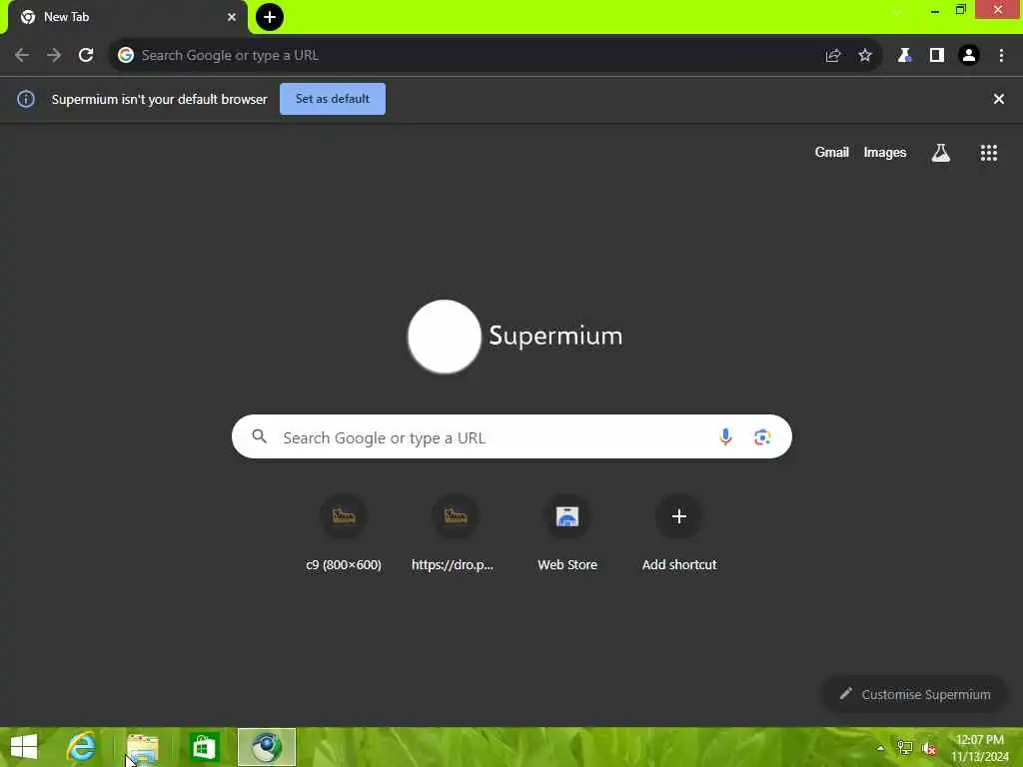Open the Images link
This screenshot has width=1023, height=767.
click(885, 152)
